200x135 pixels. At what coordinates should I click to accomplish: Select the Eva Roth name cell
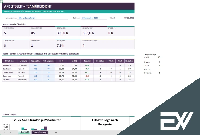(10, 80)
